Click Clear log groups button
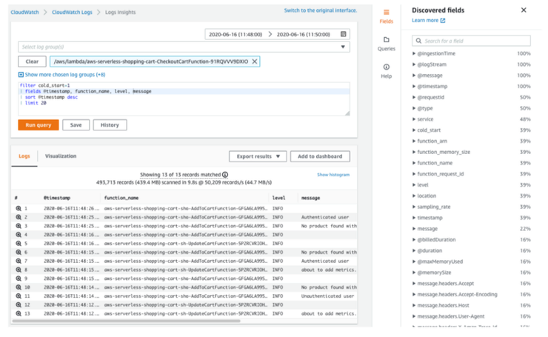 pyautogui.click(x=32, y=61)
